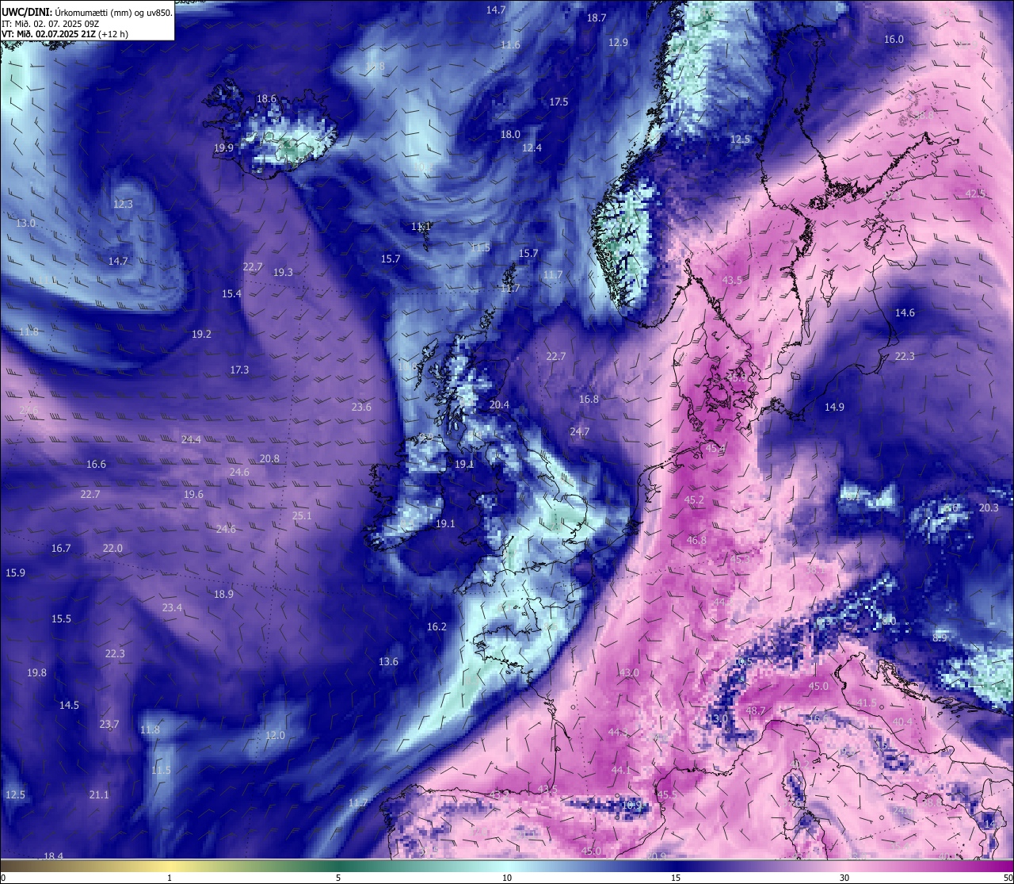This screenshot has width=1014, height=884.
Task: Click the 14.6 value over the Baltic region
Action: coord(905,313)
